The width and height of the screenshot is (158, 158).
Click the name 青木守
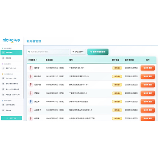tap(37, 68)
